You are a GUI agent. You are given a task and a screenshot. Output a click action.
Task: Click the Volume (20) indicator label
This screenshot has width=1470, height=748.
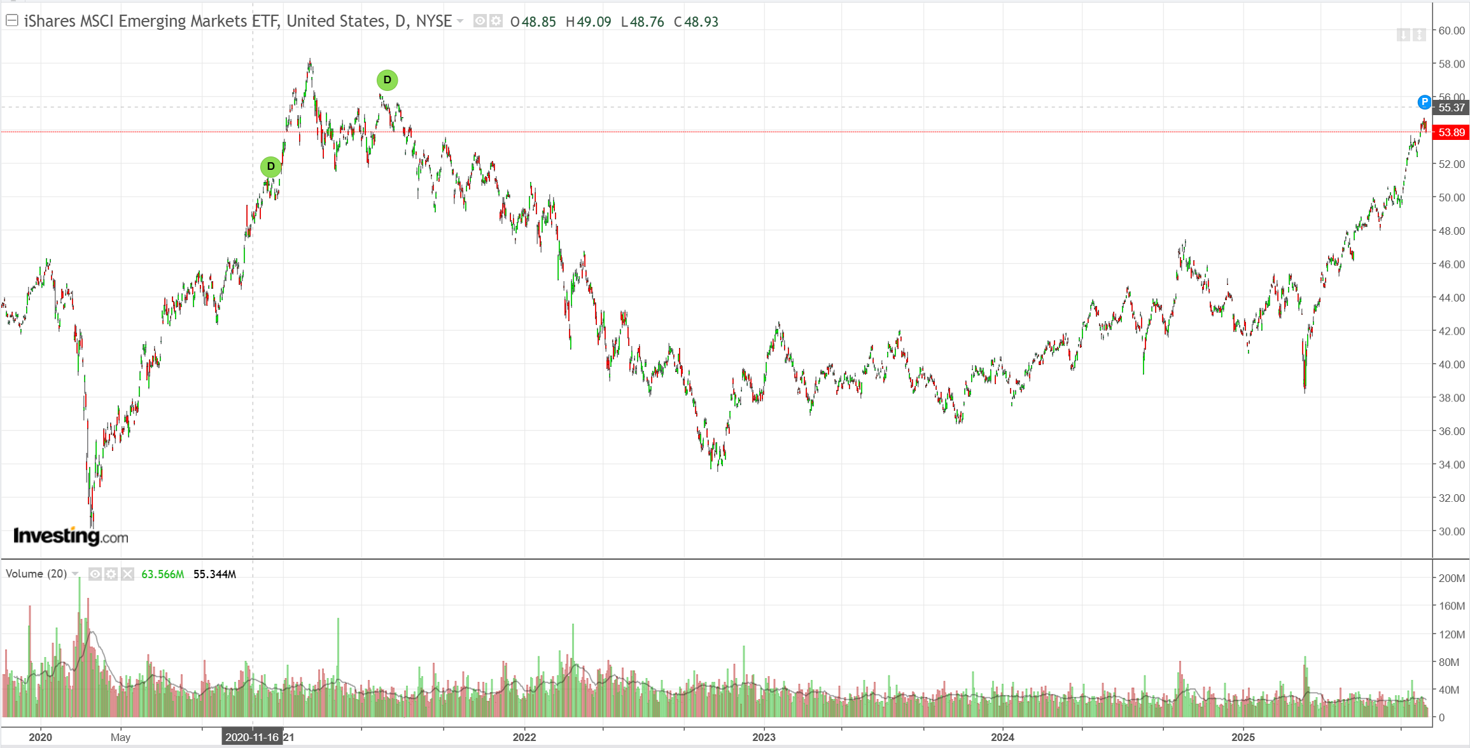click(36, 574)
